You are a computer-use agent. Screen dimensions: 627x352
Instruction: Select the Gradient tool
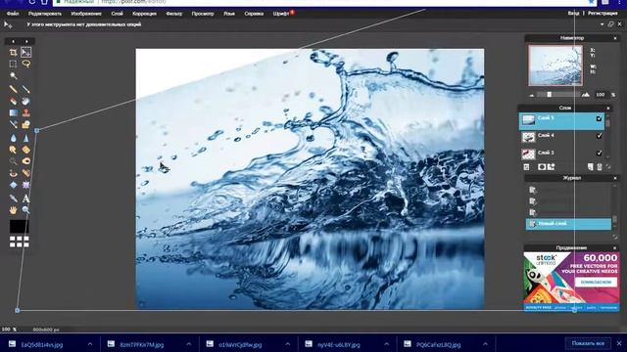(x=13, y=113)
